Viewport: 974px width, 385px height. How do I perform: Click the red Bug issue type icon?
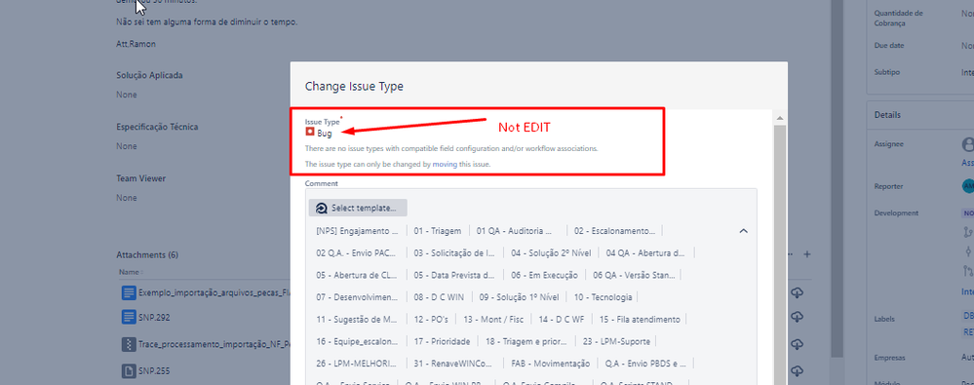[x=309, y=133]
